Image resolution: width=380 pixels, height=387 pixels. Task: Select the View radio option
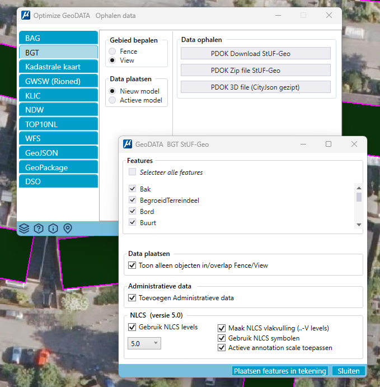[112, 60]
